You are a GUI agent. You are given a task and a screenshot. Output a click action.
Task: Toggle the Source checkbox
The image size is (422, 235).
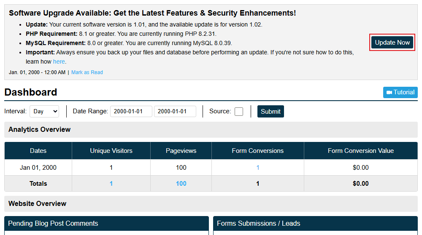pyautogui.click(x=239, y=112)
